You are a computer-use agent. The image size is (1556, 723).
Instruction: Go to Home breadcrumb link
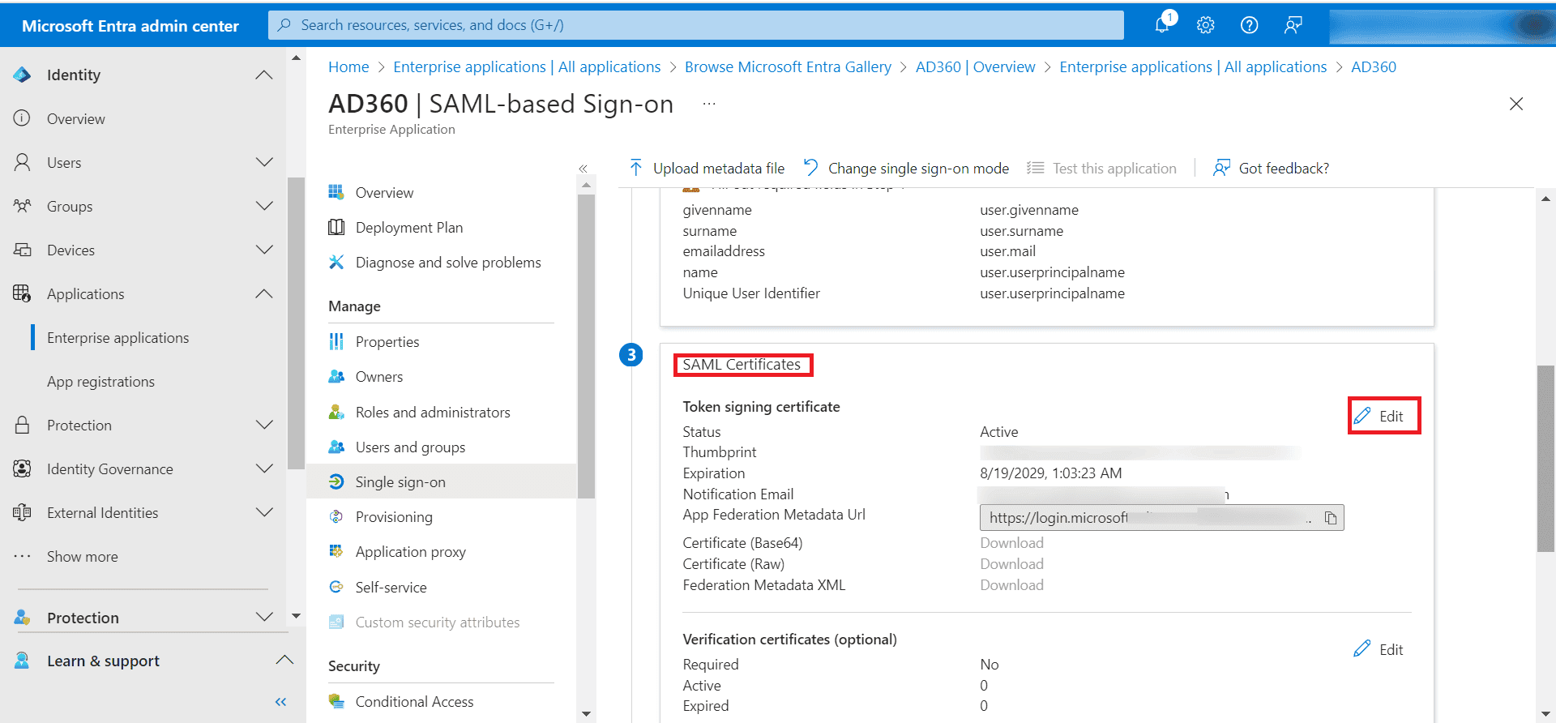click(x=348, y=67)
